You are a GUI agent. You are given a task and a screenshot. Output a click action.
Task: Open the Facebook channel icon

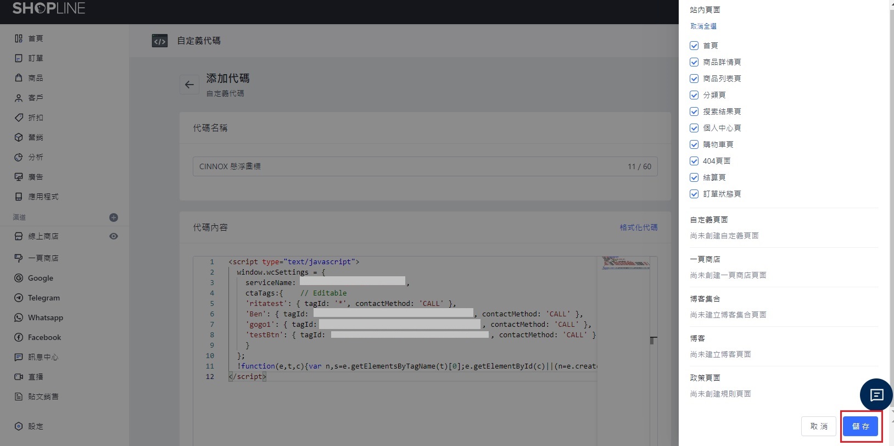19,337
